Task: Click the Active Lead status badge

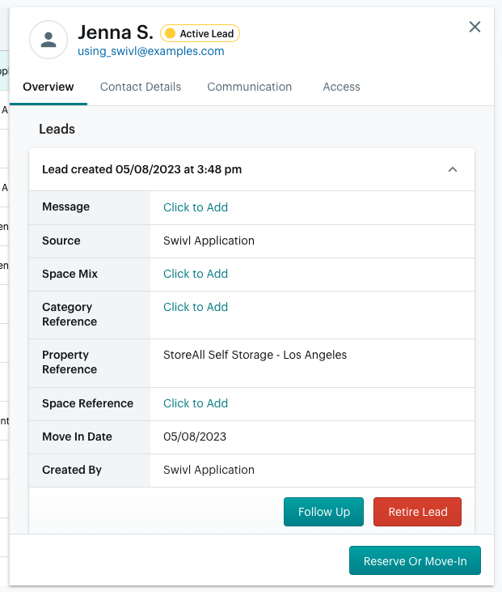Action: point(200,33)
